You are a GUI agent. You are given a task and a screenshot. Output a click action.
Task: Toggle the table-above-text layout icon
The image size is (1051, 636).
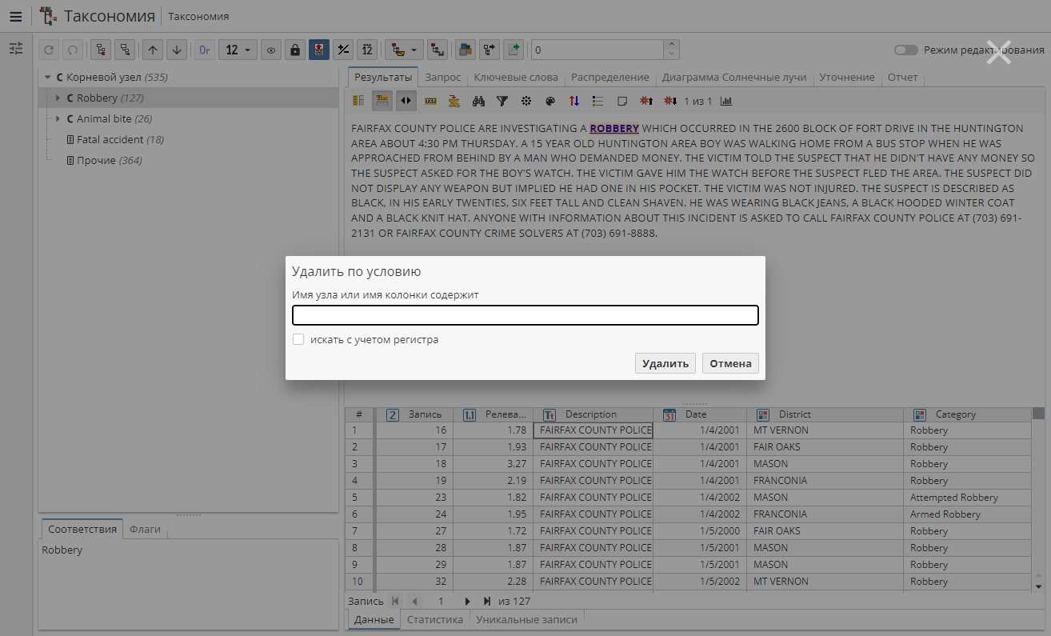[382, 101]
